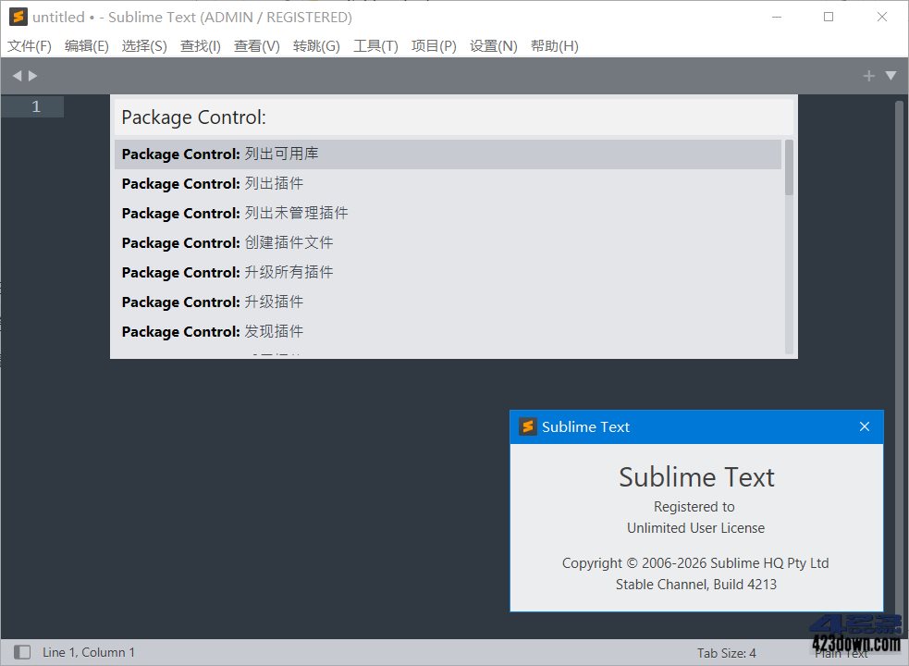The width and height of the screenshot is (909, 666).
Task: Open the 转跳(G) menu
Action: [x=316, y=46]
